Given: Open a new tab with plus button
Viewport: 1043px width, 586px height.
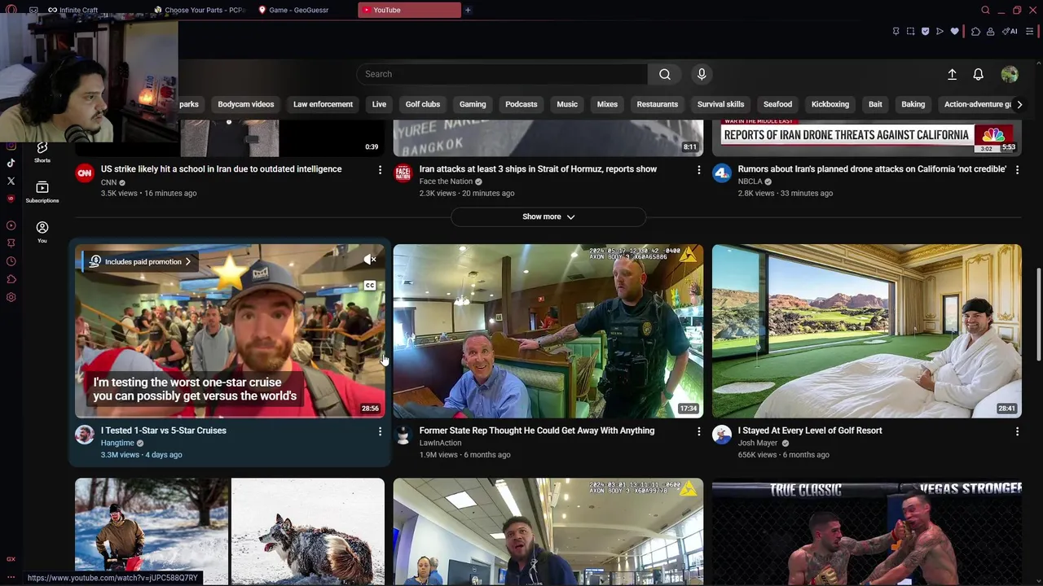Looking at the screenshot, I should (x=468, y=10).
